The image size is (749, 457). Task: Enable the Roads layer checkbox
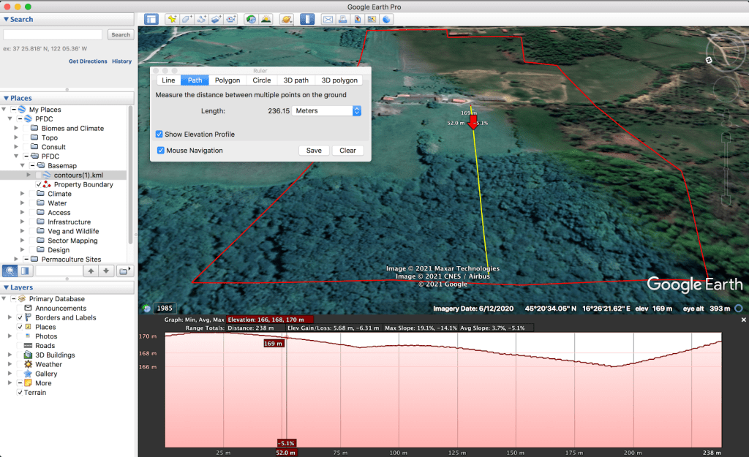click(x=20, y=346)
